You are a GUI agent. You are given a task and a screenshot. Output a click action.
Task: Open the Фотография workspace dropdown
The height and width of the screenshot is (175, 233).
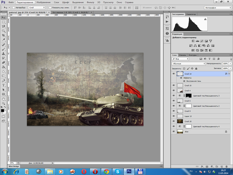(x=218, y=8)
